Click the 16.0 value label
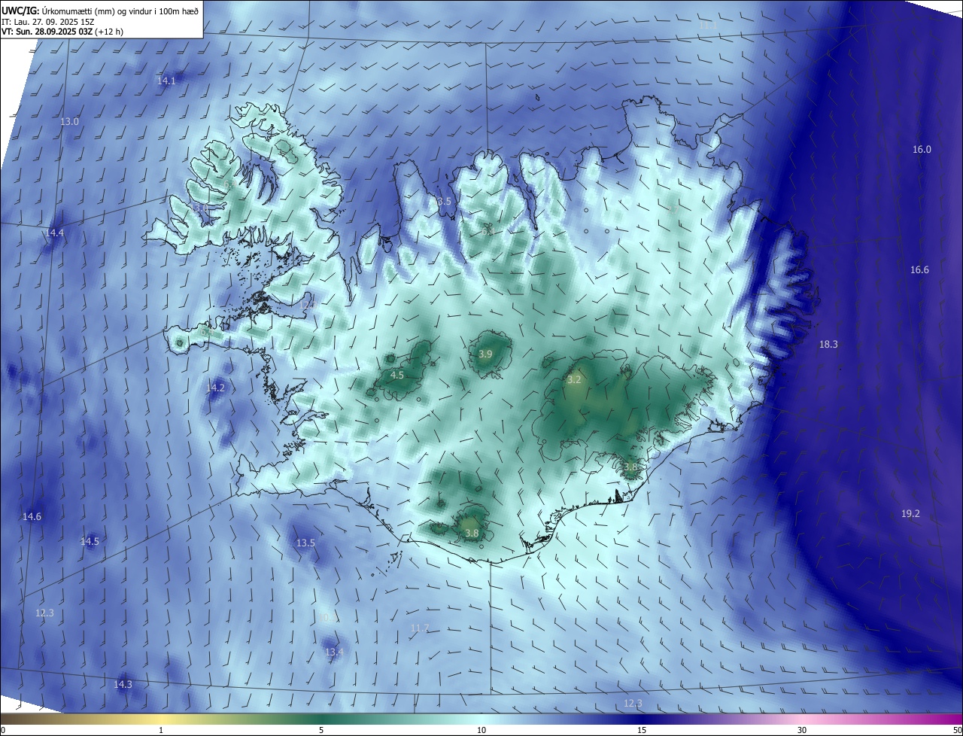 922,149
